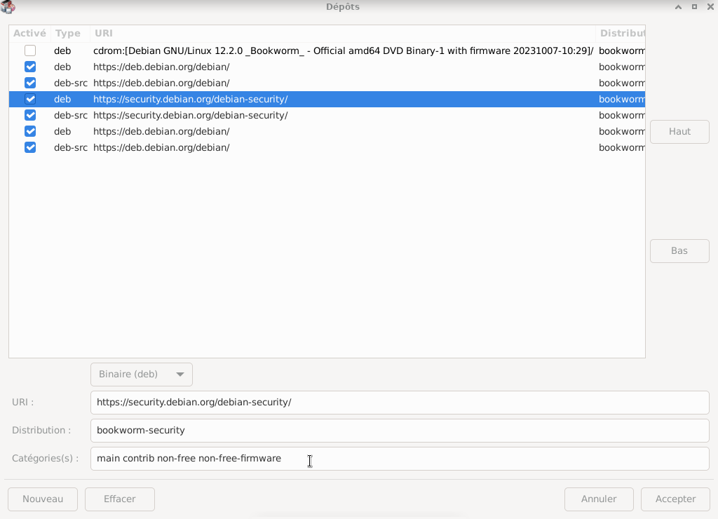Maximize the Dépôts window
718x519 pixels.
(x=694, y=7)
